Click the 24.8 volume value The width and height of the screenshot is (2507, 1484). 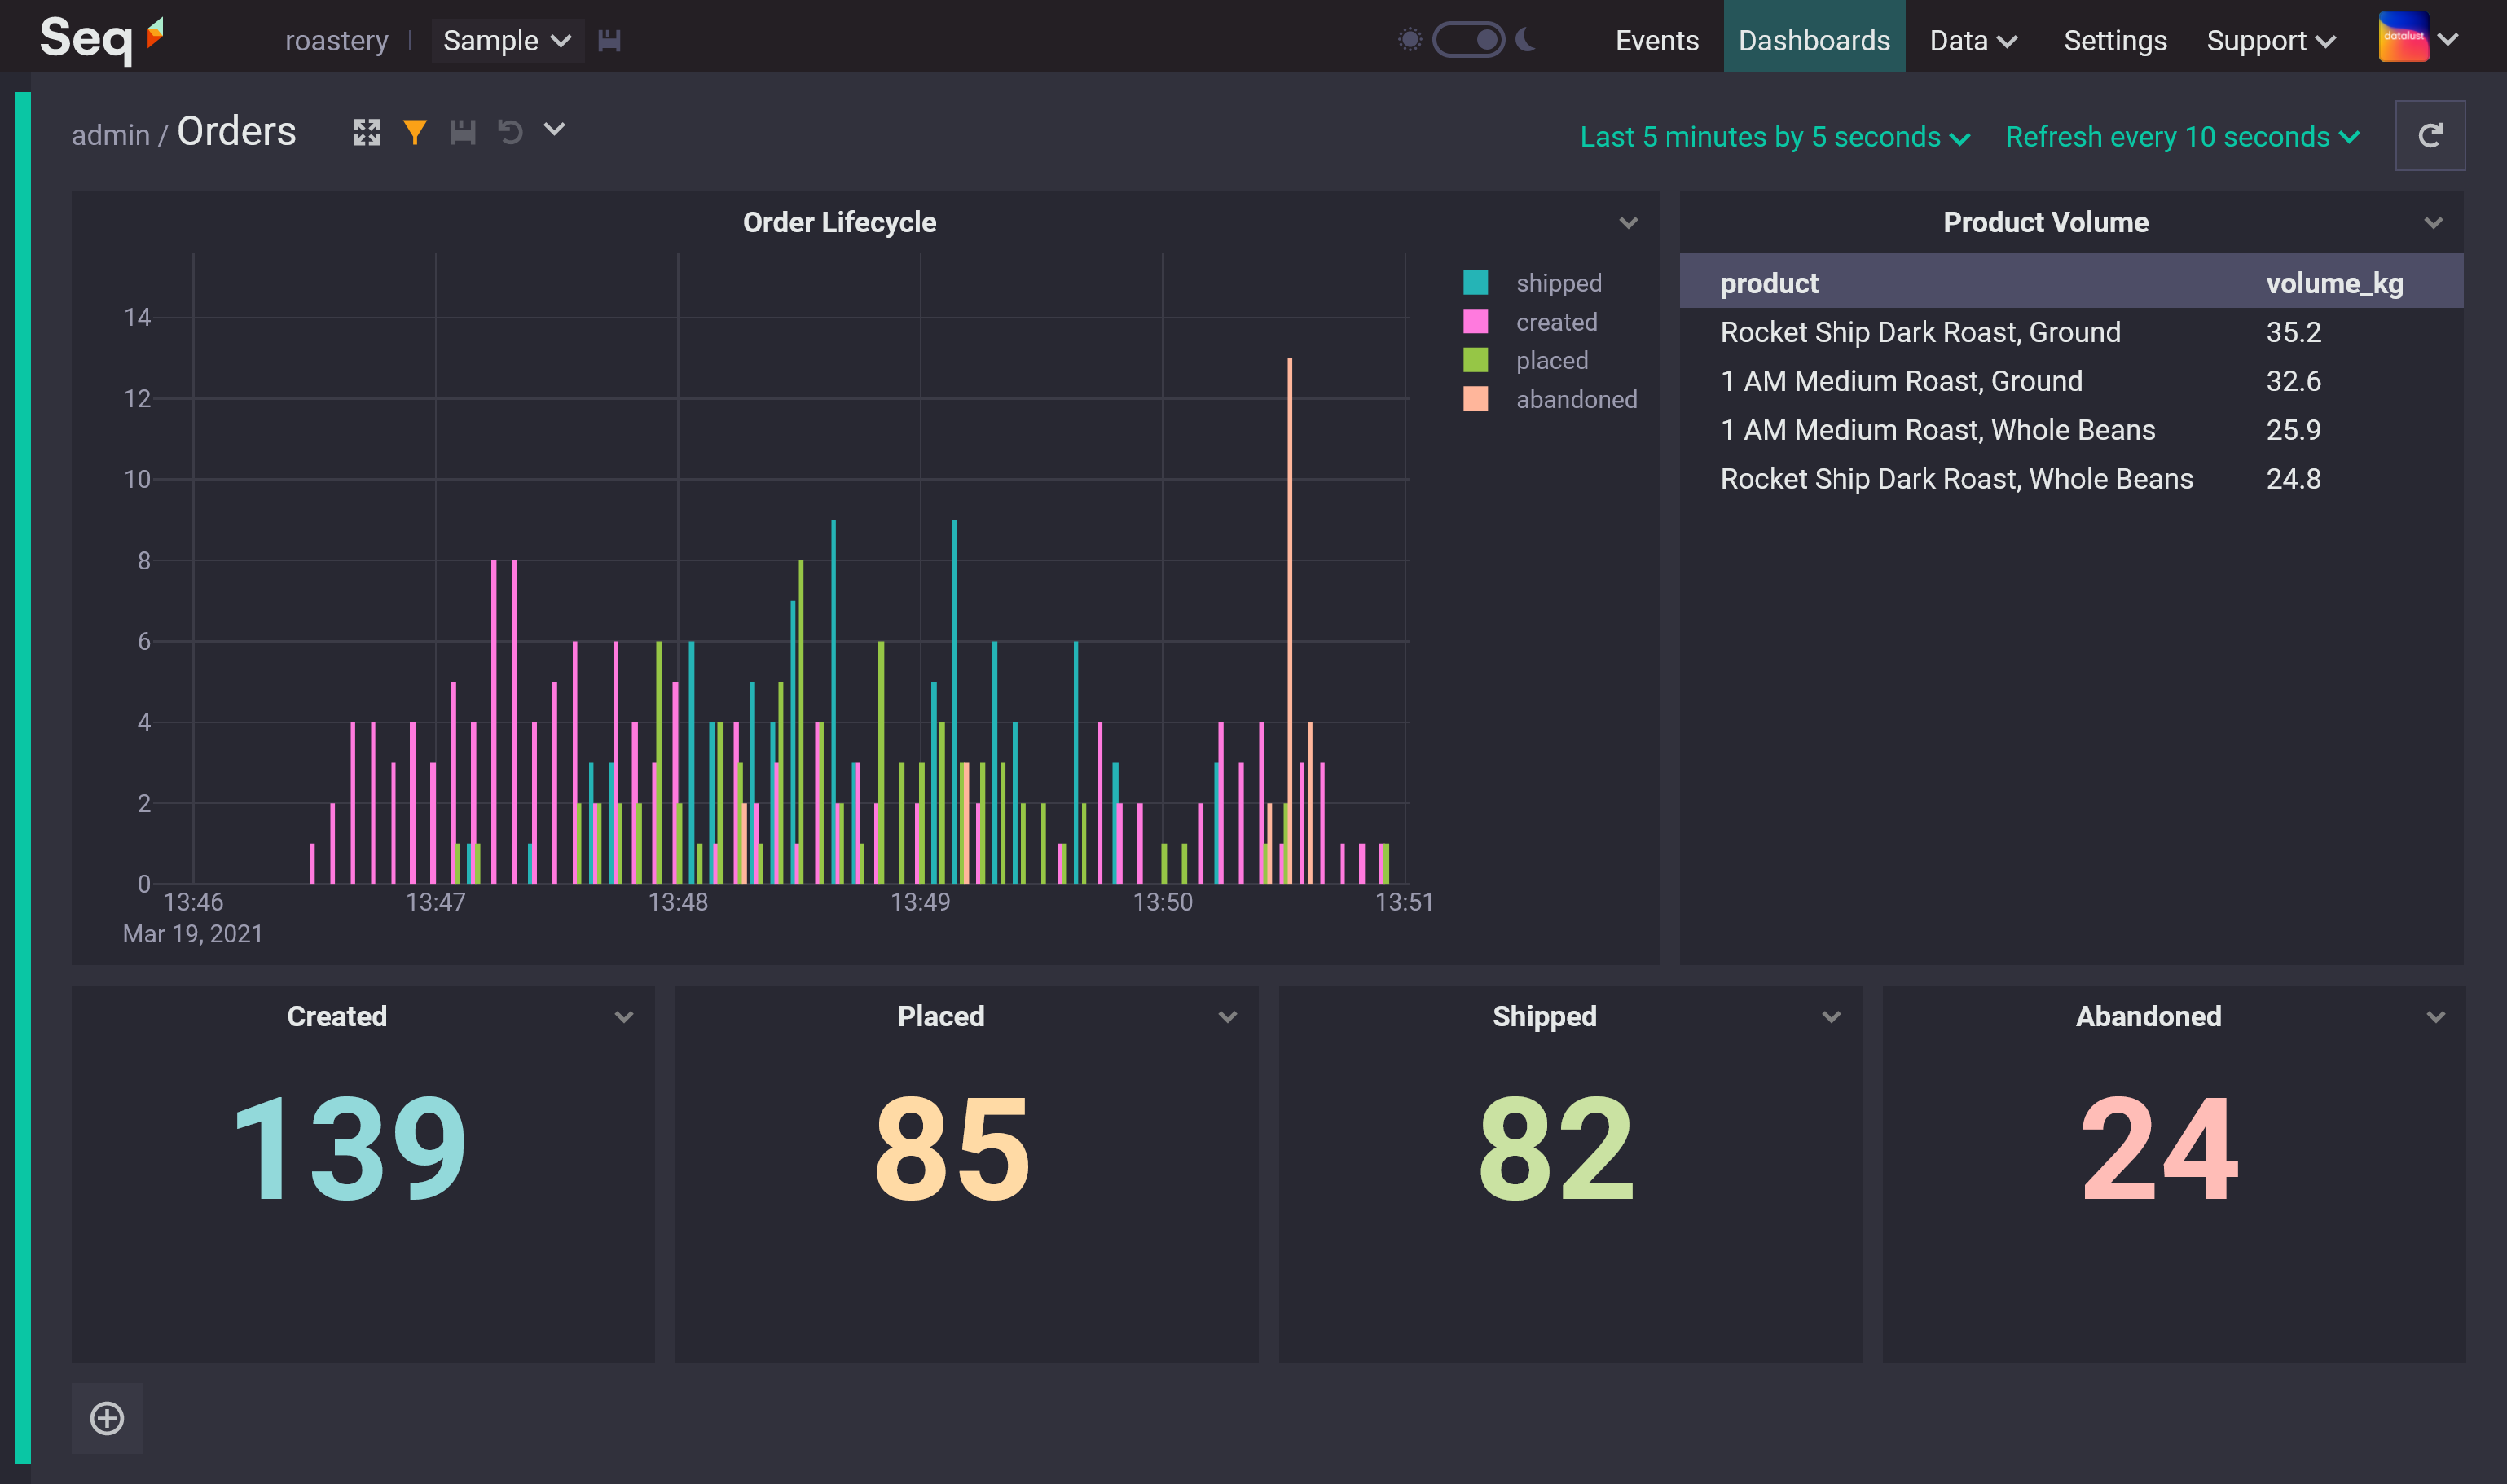[2293, 479]
